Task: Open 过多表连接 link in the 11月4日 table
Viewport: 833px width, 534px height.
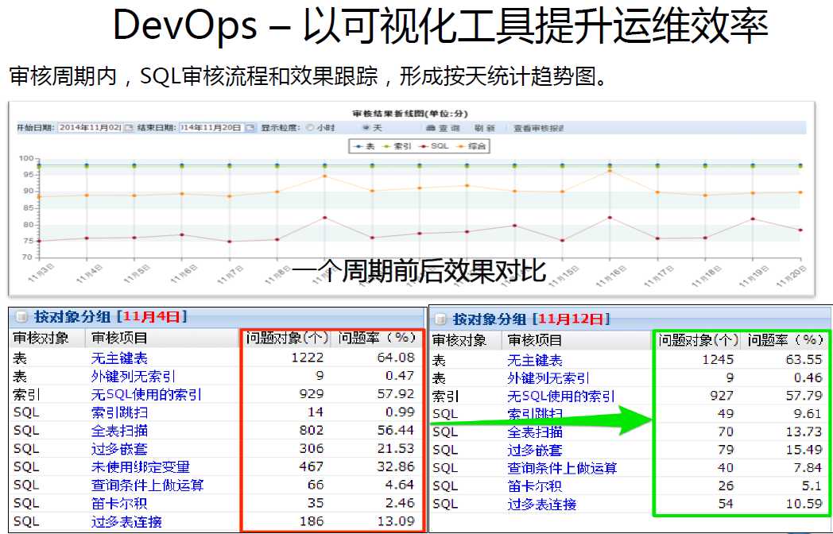Action: pyautogui.click(x=126, y=520)
